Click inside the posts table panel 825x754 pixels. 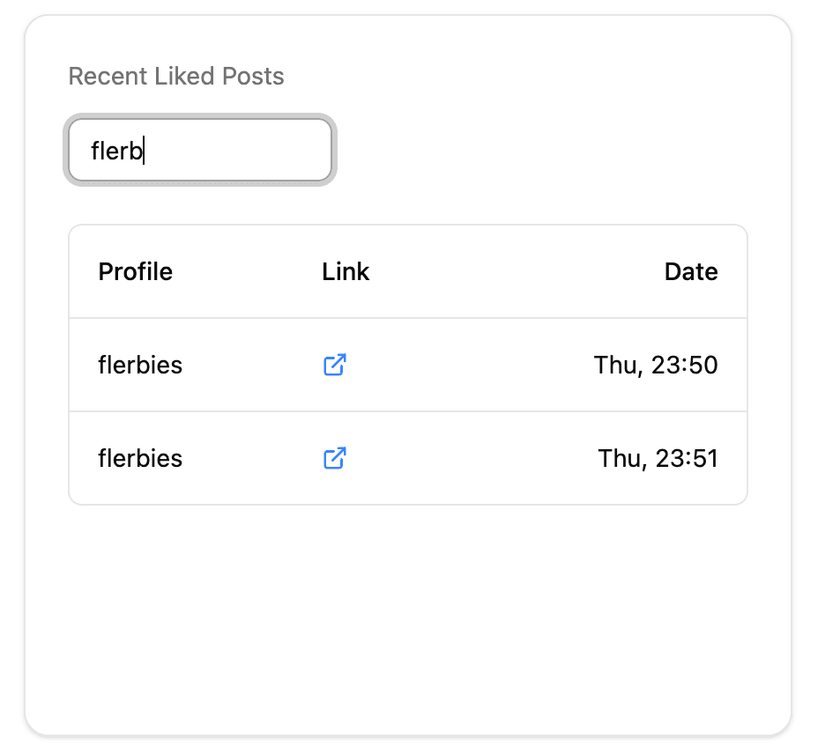pos(407,363)
